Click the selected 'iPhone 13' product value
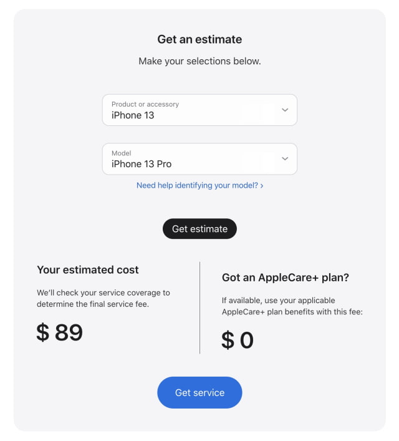Viewport: 399px width, 441px height. pyautogui.click(x=133, y=115)
